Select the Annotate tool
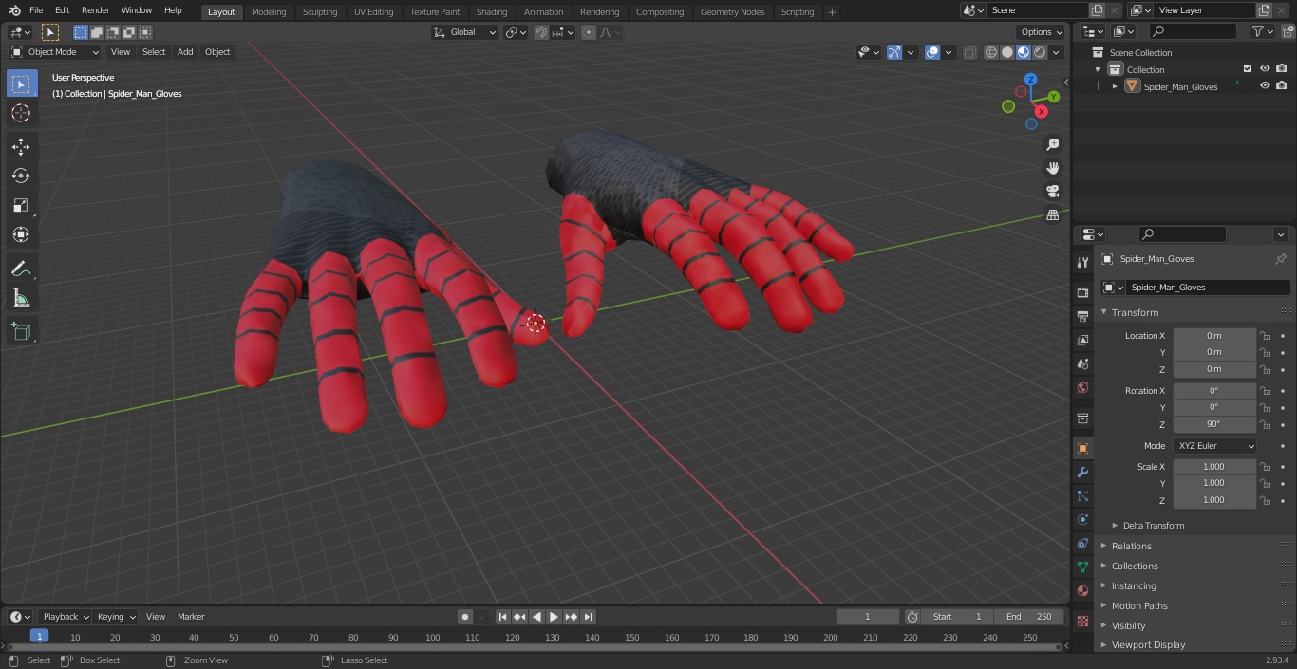 [x=21, y=269]
